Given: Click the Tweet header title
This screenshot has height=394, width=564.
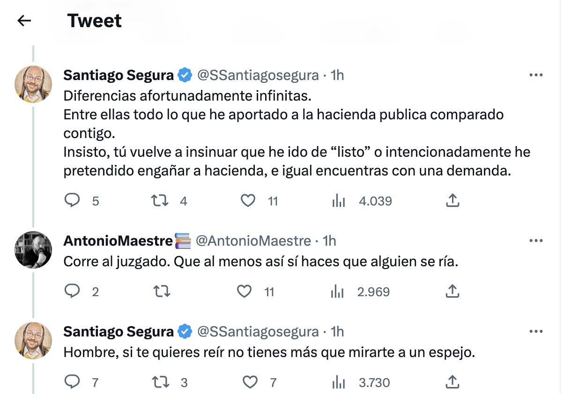Looking at the screenshot, I should 95,20.
